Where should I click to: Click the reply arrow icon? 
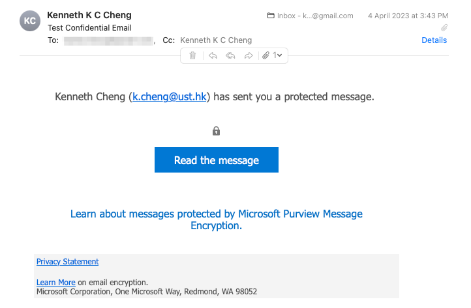[212, 56]
